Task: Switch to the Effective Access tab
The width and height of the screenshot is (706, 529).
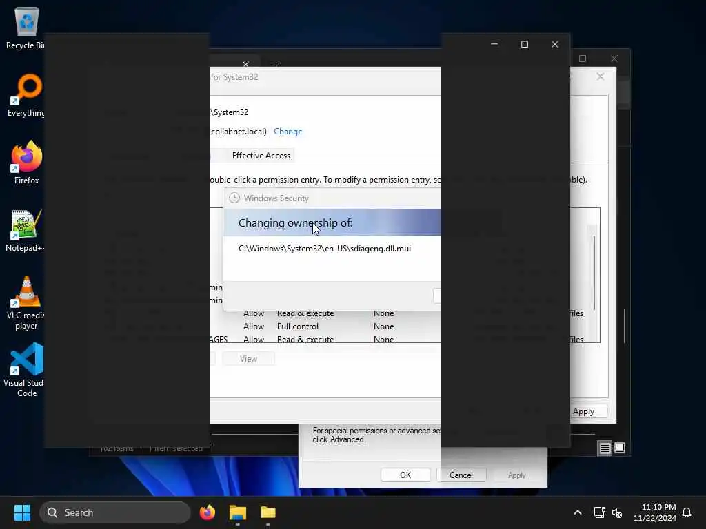Action: [261, 155]
